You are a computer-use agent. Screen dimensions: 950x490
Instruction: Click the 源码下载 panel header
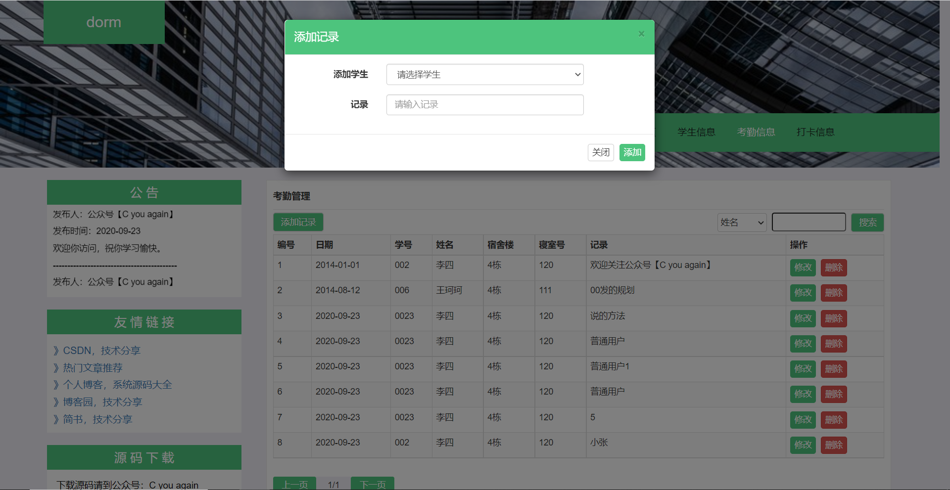click(144, 457)
